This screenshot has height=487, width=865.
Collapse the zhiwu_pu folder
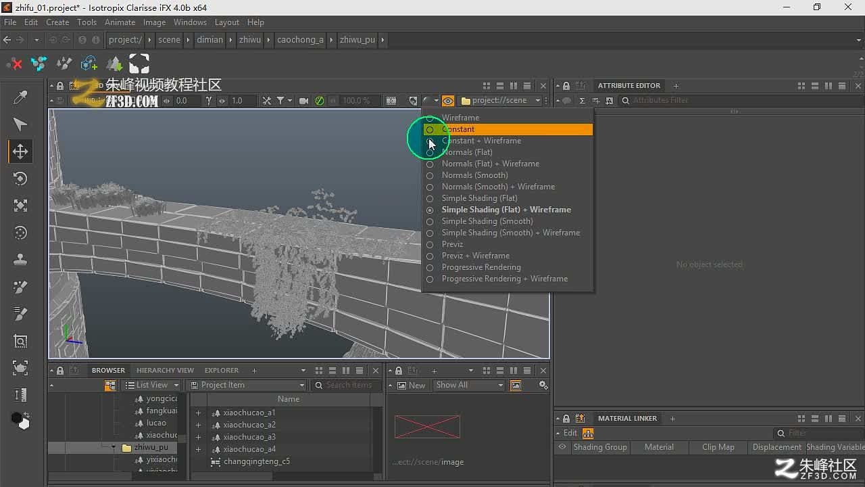(114, 447)
